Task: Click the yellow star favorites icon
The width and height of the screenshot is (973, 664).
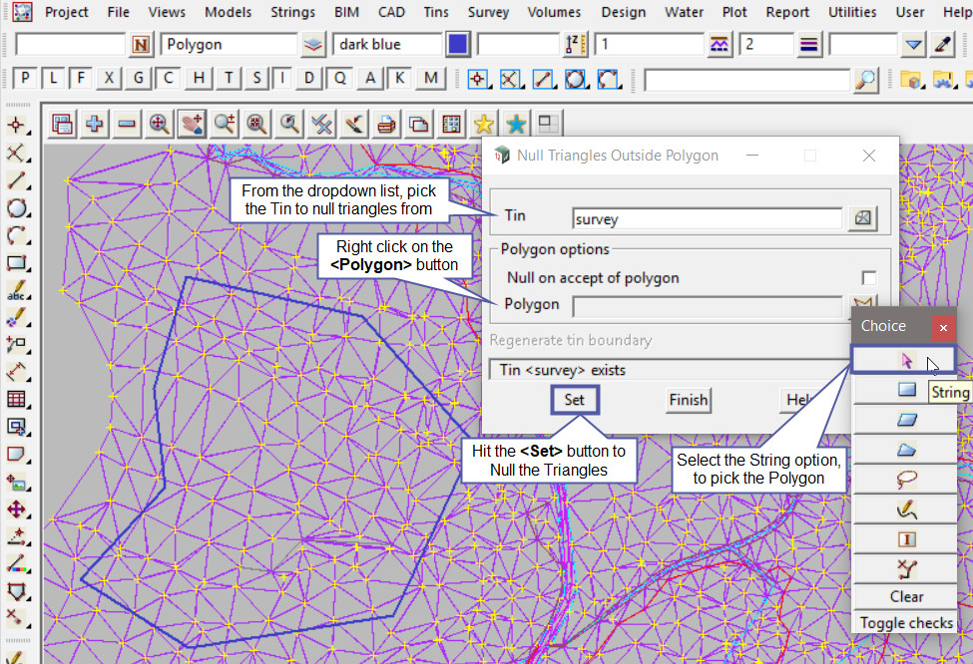Action: coord(484,124)
